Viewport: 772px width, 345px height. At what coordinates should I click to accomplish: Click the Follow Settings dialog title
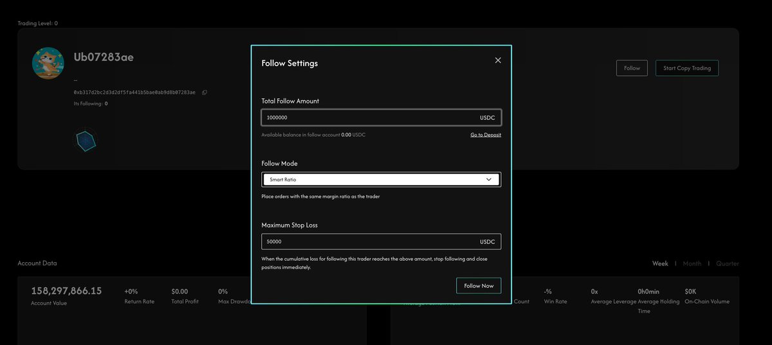(289, 63)
